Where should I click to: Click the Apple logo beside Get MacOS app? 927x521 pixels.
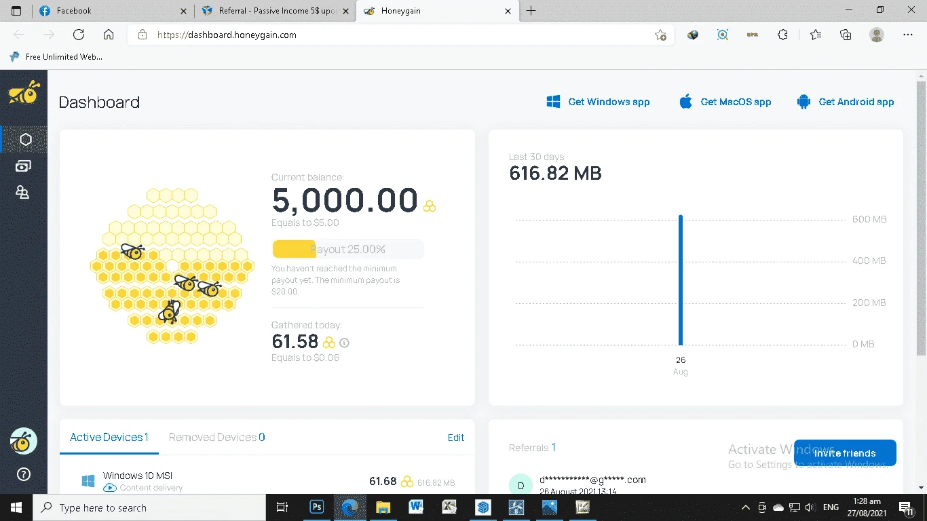click(x=685, y=102)
